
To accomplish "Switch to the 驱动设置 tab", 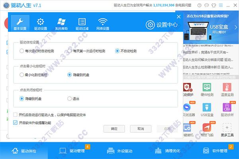I will [x=41, y=23].
